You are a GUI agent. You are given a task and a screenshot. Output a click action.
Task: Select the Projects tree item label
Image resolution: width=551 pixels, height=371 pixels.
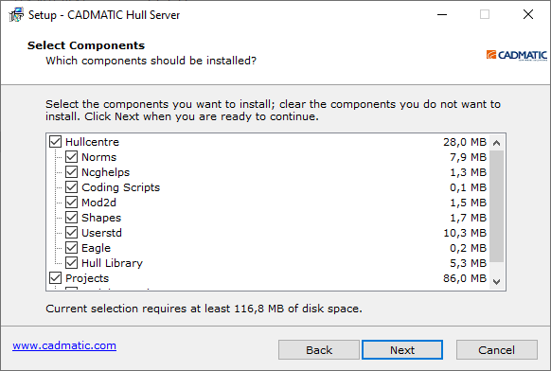(x=87, y=278)
